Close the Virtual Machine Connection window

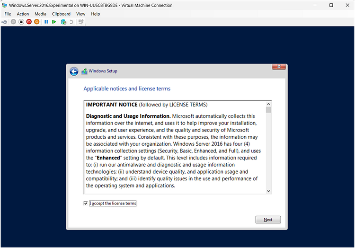347,5
